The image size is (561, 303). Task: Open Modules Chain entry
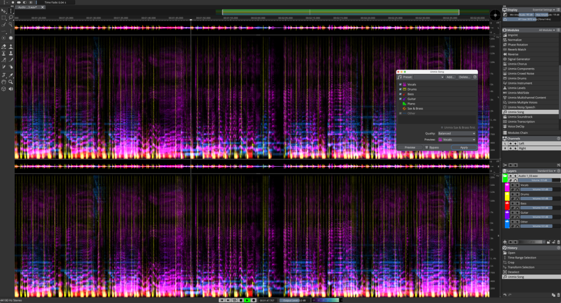(531, 133)
